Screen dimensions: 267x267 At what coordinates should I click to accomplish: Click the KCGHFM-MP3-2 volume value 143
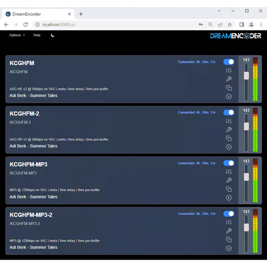point(246,211)
